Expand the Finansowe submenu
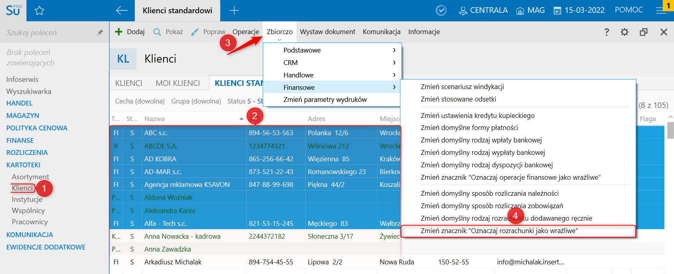Viewport: 674px width, 274px height. 332,87
